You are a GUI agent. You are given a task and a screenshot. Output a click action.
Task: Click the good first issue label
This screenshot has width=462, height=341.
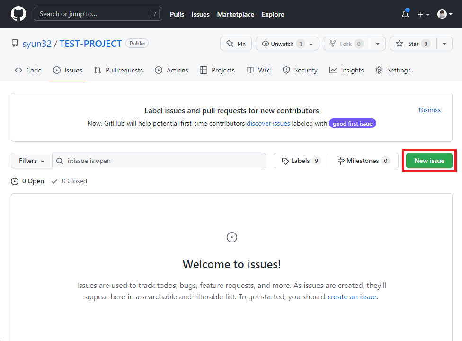[x=352, y=123]
